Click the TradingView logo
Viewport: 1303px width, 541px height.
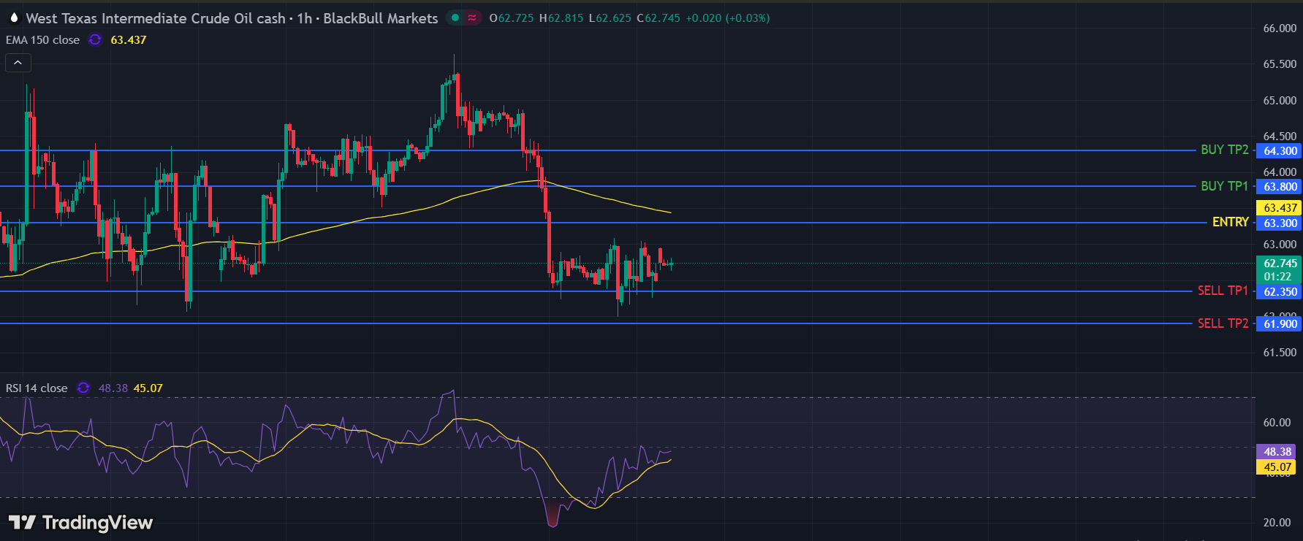[x=80, y=522]
